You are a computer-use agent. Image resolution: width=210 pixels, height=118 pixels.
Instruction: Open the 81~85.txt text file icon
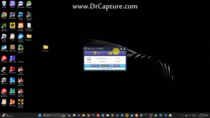coord(29,27)
